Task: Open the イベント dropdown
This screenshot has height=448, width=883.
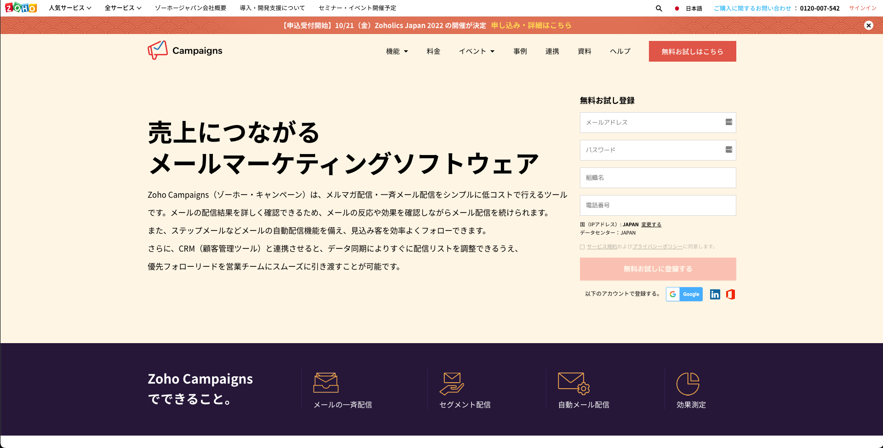Action: tap(476, 51)
